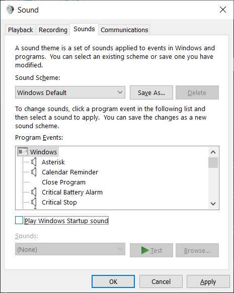Click the speaker icon beside Calendar Reminder

click(x=34, y=172)
